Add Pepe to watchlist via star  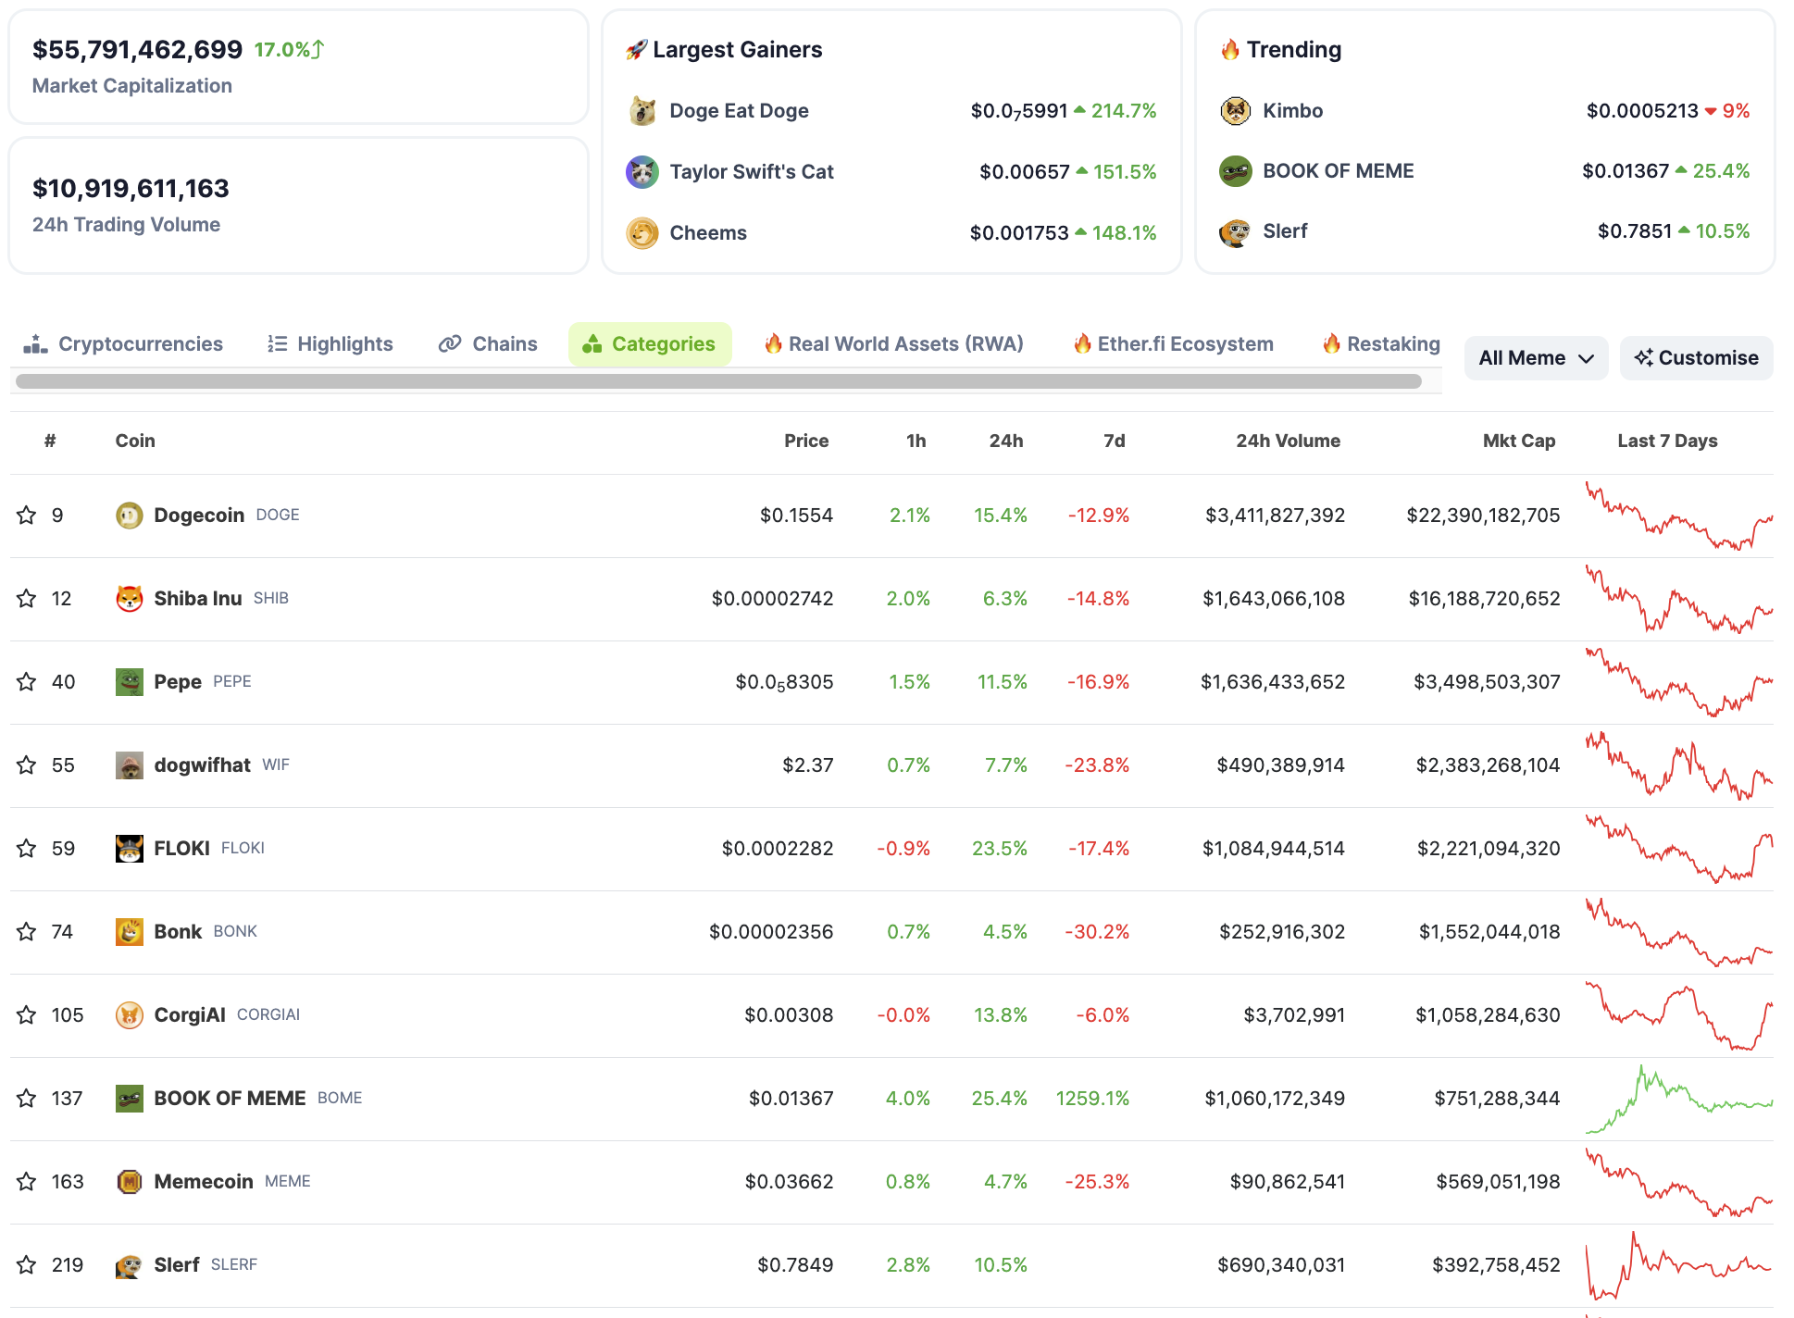(x=27, y=682)
